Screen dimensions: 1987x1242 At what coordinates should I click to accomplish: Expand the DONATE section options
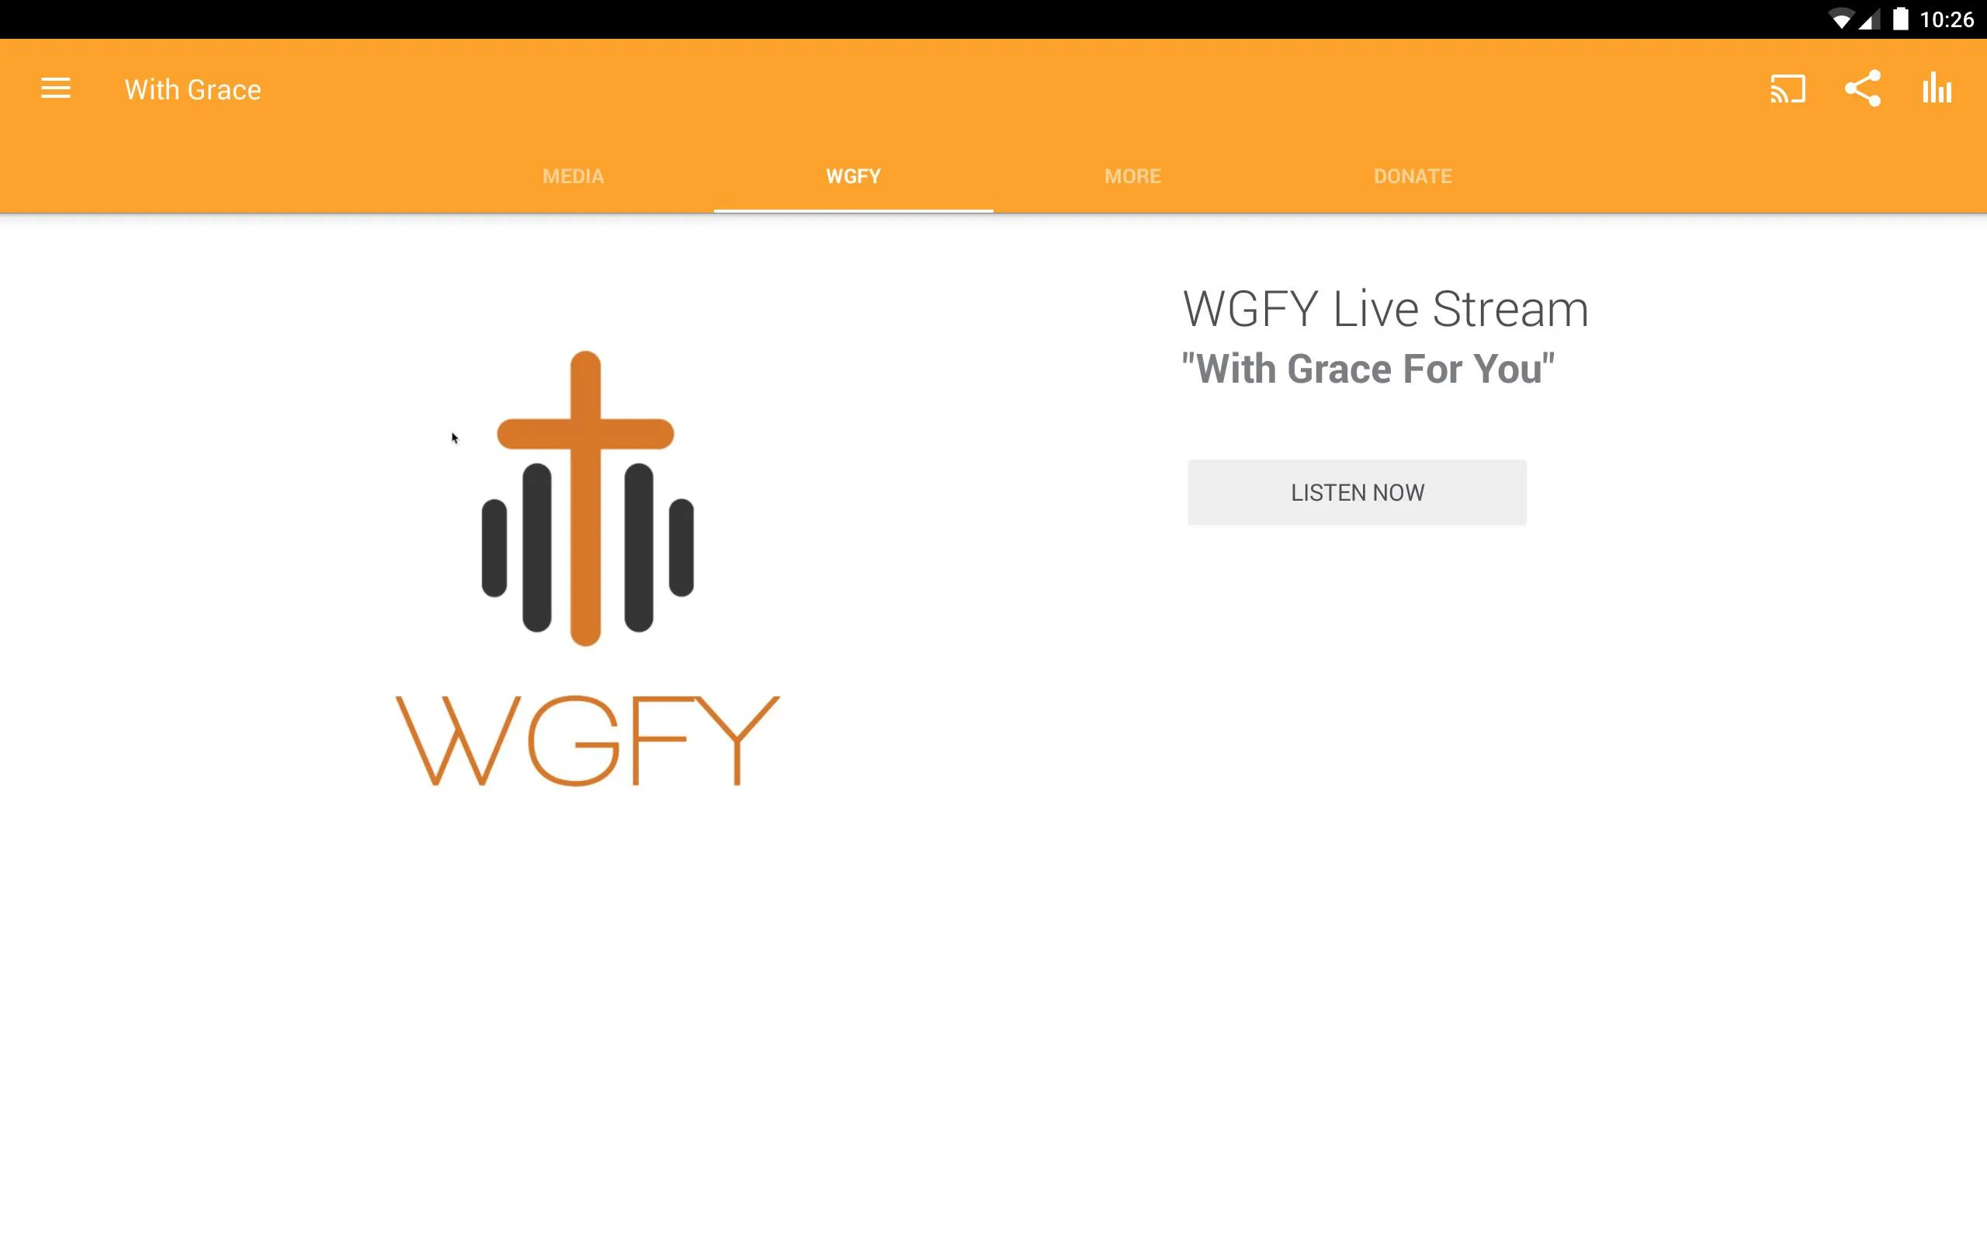click(1412, 175)
